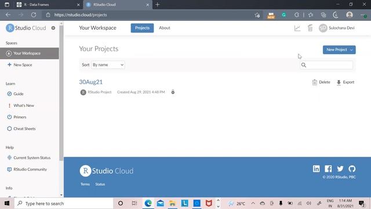Click the project search field
Screen dimensions: 371x209
coord(326,65)
